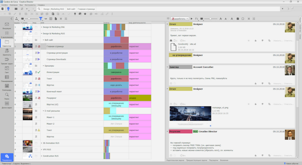Click the star favorite icon in toolbar
The height and width of the screenshot is (165, 302).
click(x=85, y=14)
